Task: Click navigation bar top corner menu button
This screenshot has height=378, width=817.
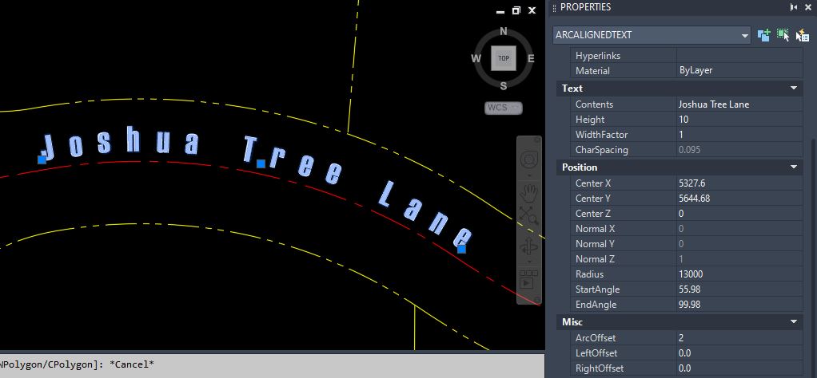Action: (537, 140)
